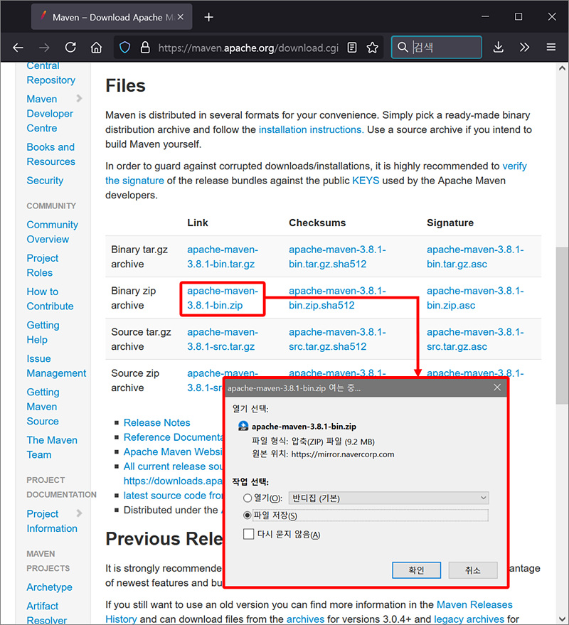Screen dimensions: 569x625
Task: Download apache-maven-3.8.1-bin.tar.gz link
Action: click(223, 257)
